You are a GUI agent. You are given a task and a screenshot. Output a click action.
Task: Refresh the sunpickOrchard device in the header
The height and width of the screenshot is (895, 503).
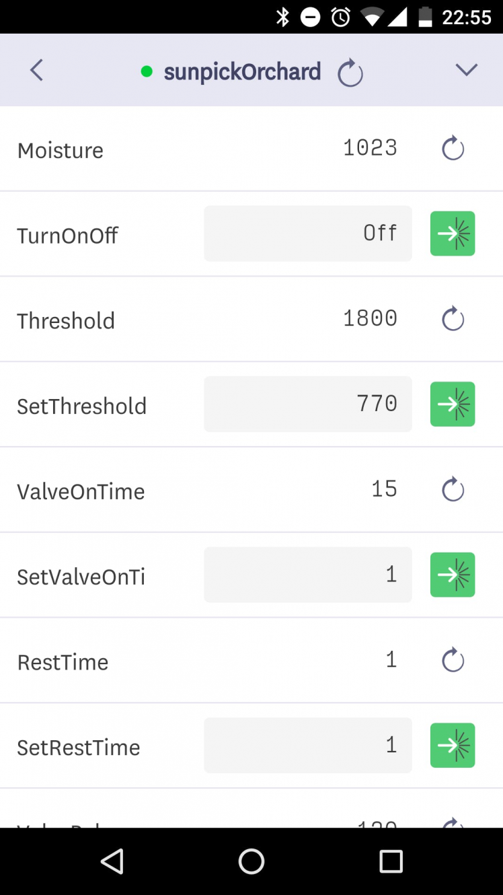tap(350, 73)
